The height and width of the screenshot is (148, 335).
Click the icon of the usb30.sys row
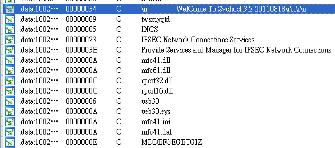coord(10,111)
